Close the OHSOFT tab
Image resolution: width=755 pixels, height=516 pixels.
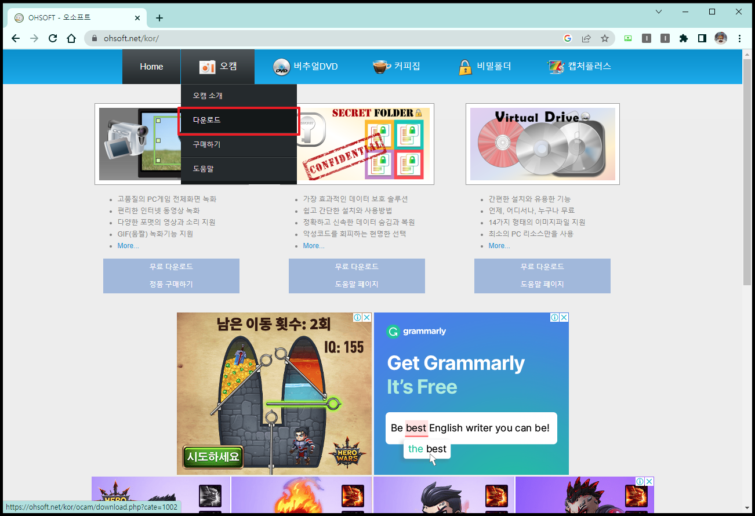click(x=137, y=18)
